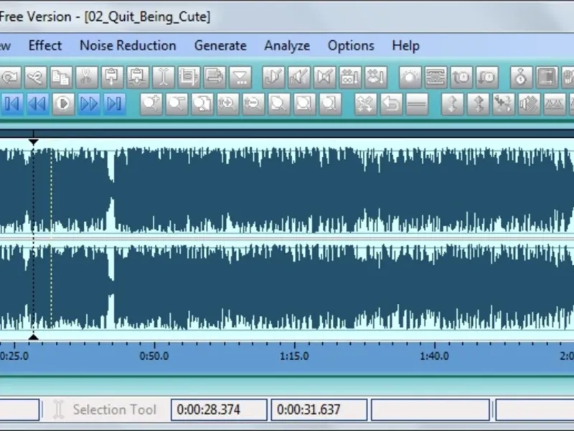
Task: Click the lips voice effect icon
Action: [x=376, y=78]
